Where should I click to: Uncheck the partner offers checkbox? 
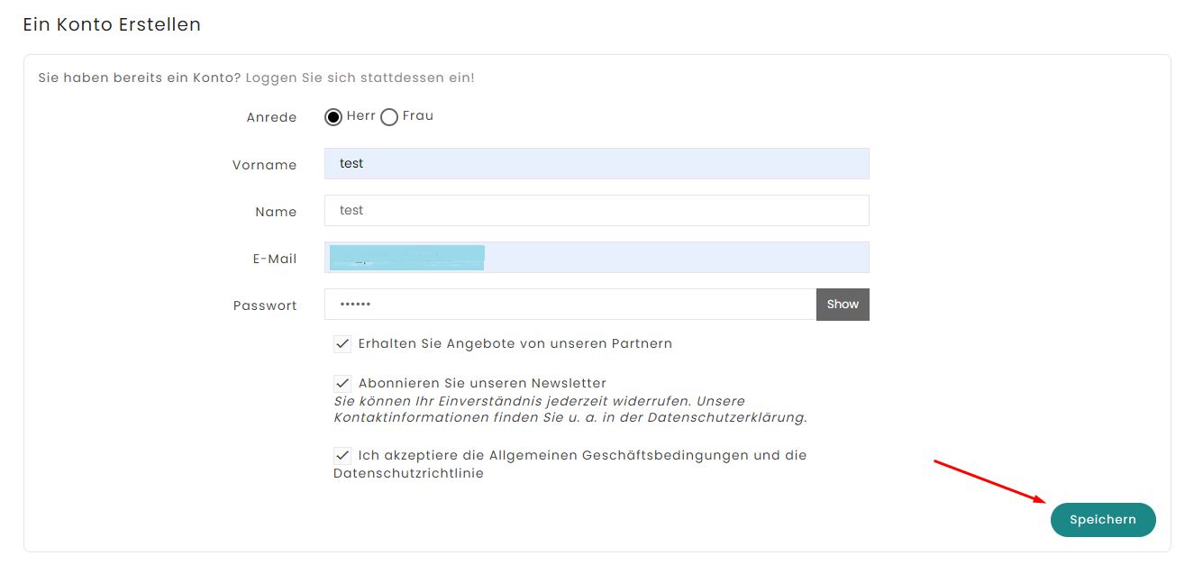tap(342, 343)
